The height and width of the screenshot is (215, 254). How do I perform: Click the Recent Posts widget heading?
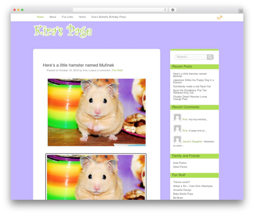click(x=195, y=67)
